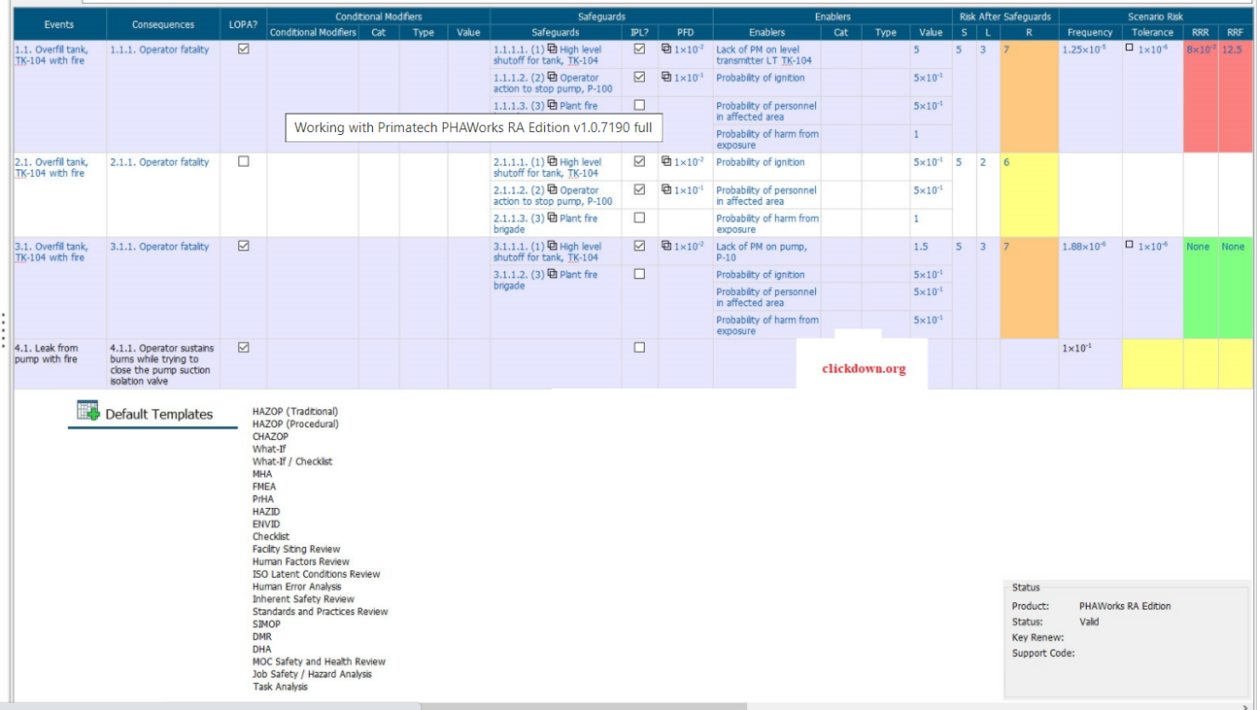The image size is (1257, 710).
Task: Click orange risk cell 7 in event 1.1 row
Action: pyautogui.click(x=1029, y=97)
